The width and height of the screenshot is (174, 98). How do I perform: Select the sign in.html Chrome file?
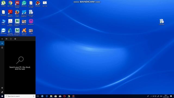pyautogui.click(x=10, y=4)
